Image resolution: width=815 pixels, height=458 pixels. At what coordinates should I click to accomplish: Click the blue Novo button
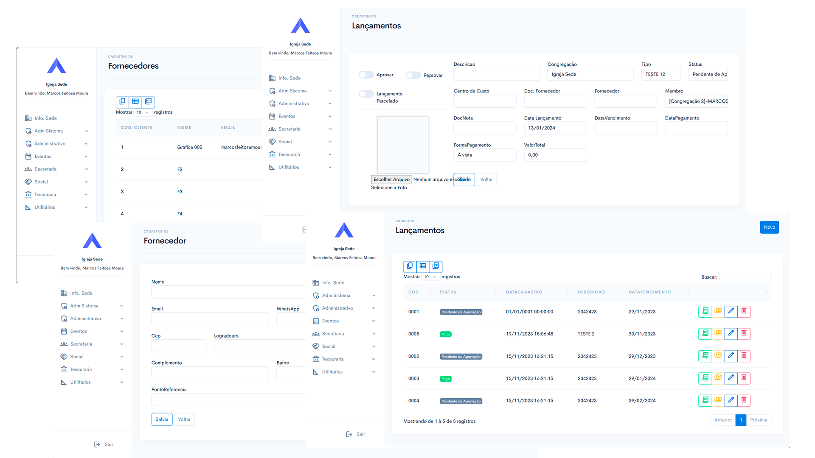[769, 227]
